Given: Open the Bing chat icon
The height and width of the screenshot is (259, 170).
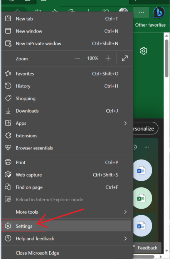Looking at the screenshot, I should [159, 12].
